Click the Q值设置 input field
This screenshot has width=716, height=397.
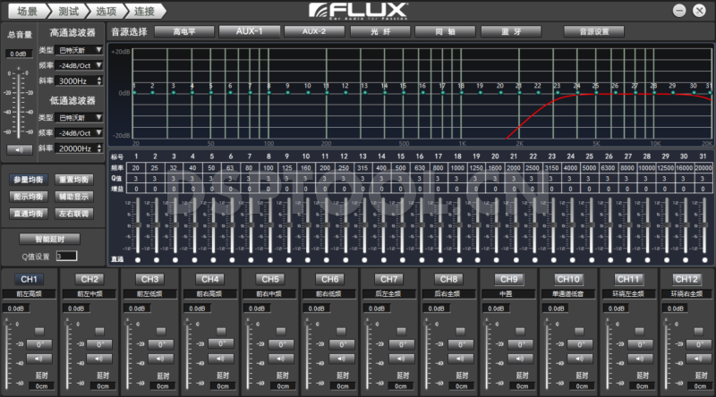click(66, 257)
